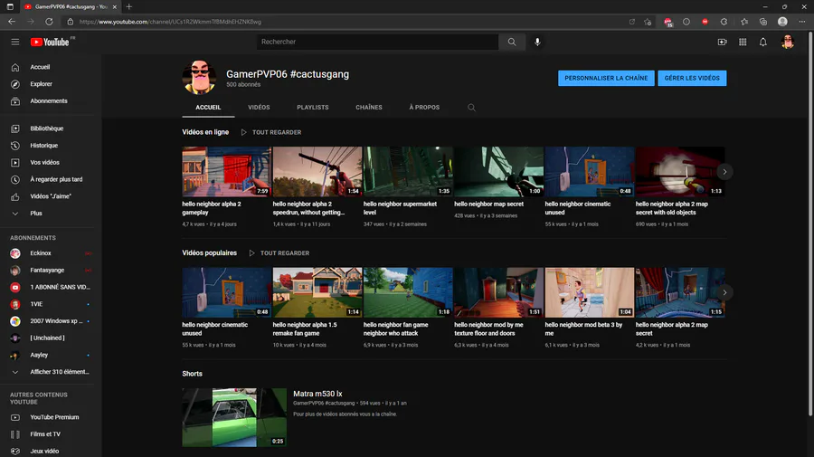Click Shorts section heading
The height and width of the screenshot is (457, 814).
click(x=192, y=374)
